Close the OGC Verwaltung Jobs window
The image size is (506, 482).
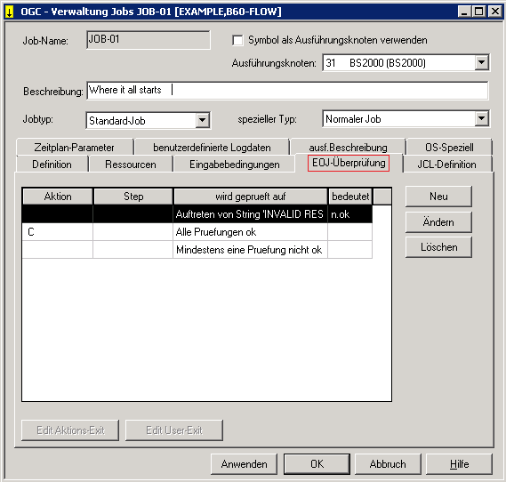pos(495,12)
